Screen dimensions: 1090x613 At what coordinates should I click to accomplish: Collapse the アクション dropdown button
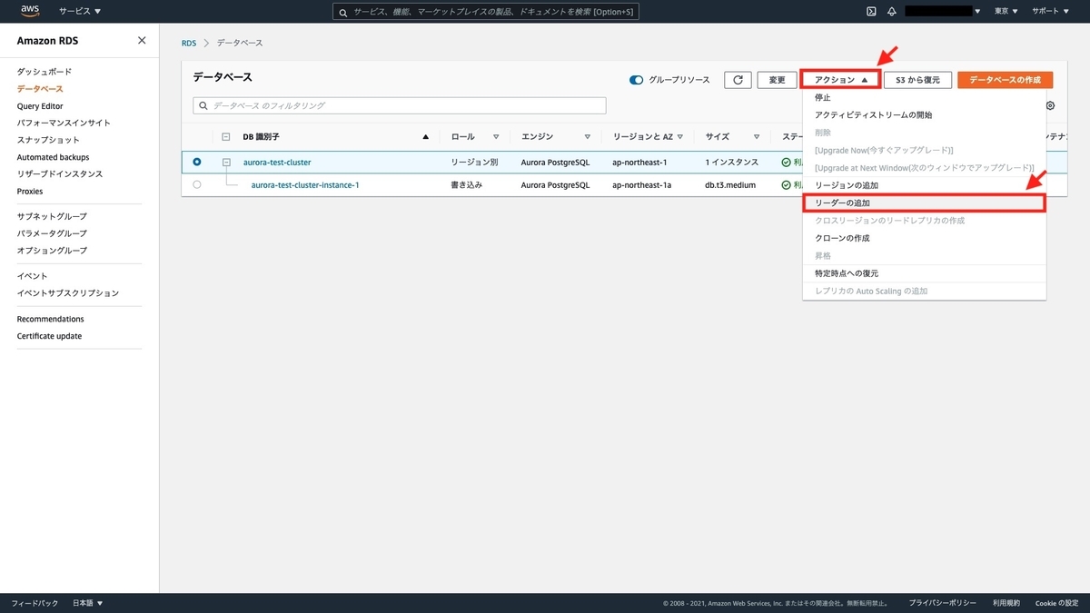point(841,80)
